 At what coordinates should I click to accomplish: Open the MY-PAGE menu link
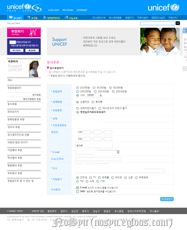[68, 10]
